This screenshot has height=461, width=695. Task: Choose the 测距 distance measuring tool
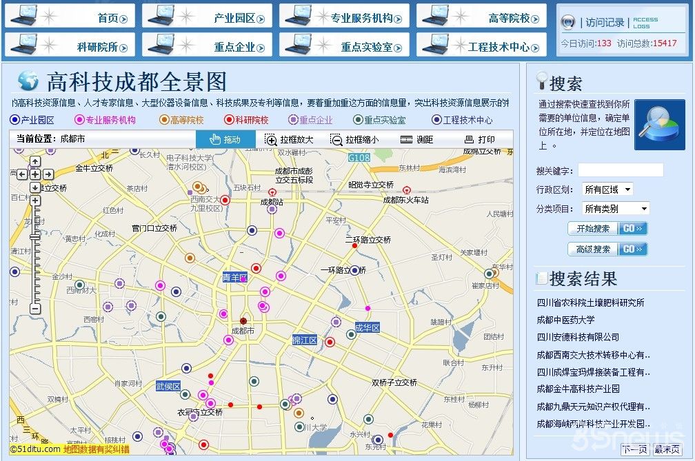(416, 139)
